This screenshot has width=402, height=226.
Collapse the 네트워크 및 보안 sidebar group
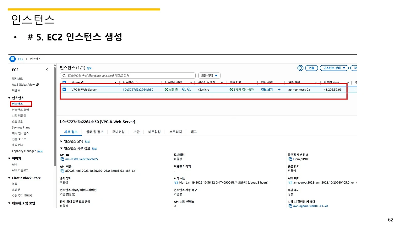(x=9, y=203)
